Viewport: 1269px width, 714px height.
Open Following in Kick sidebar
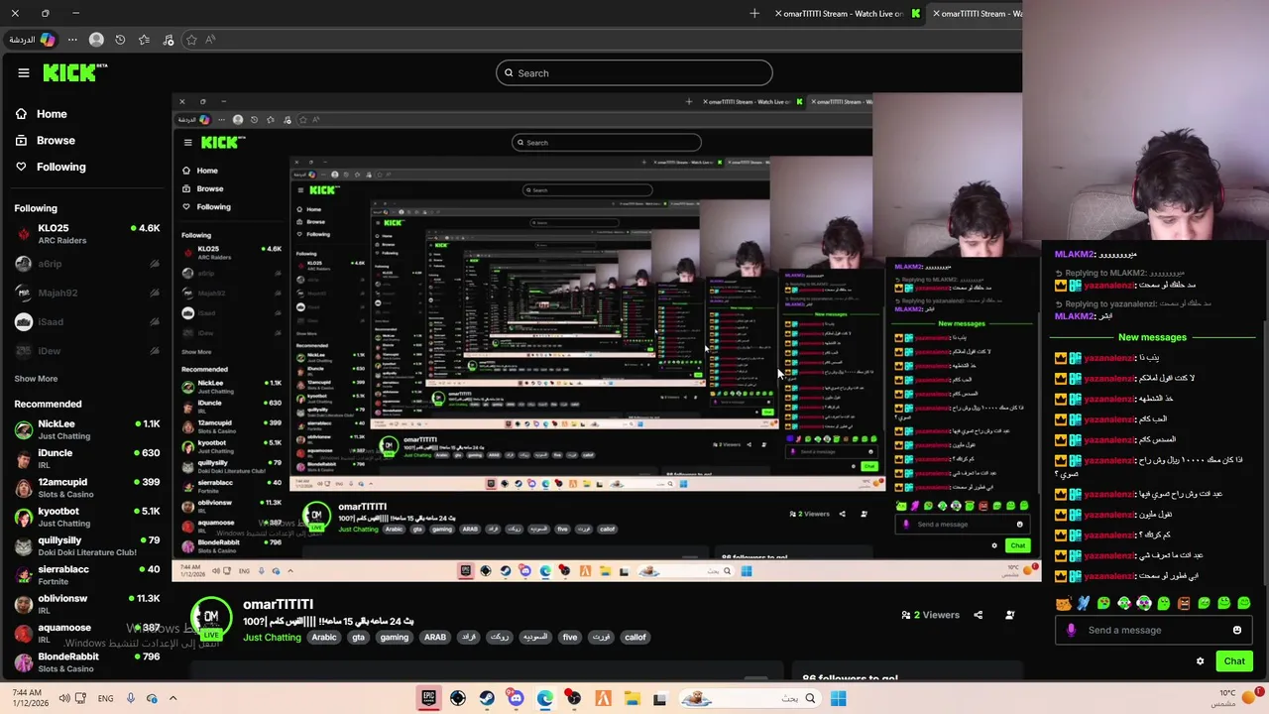click(x=50, y=167)
